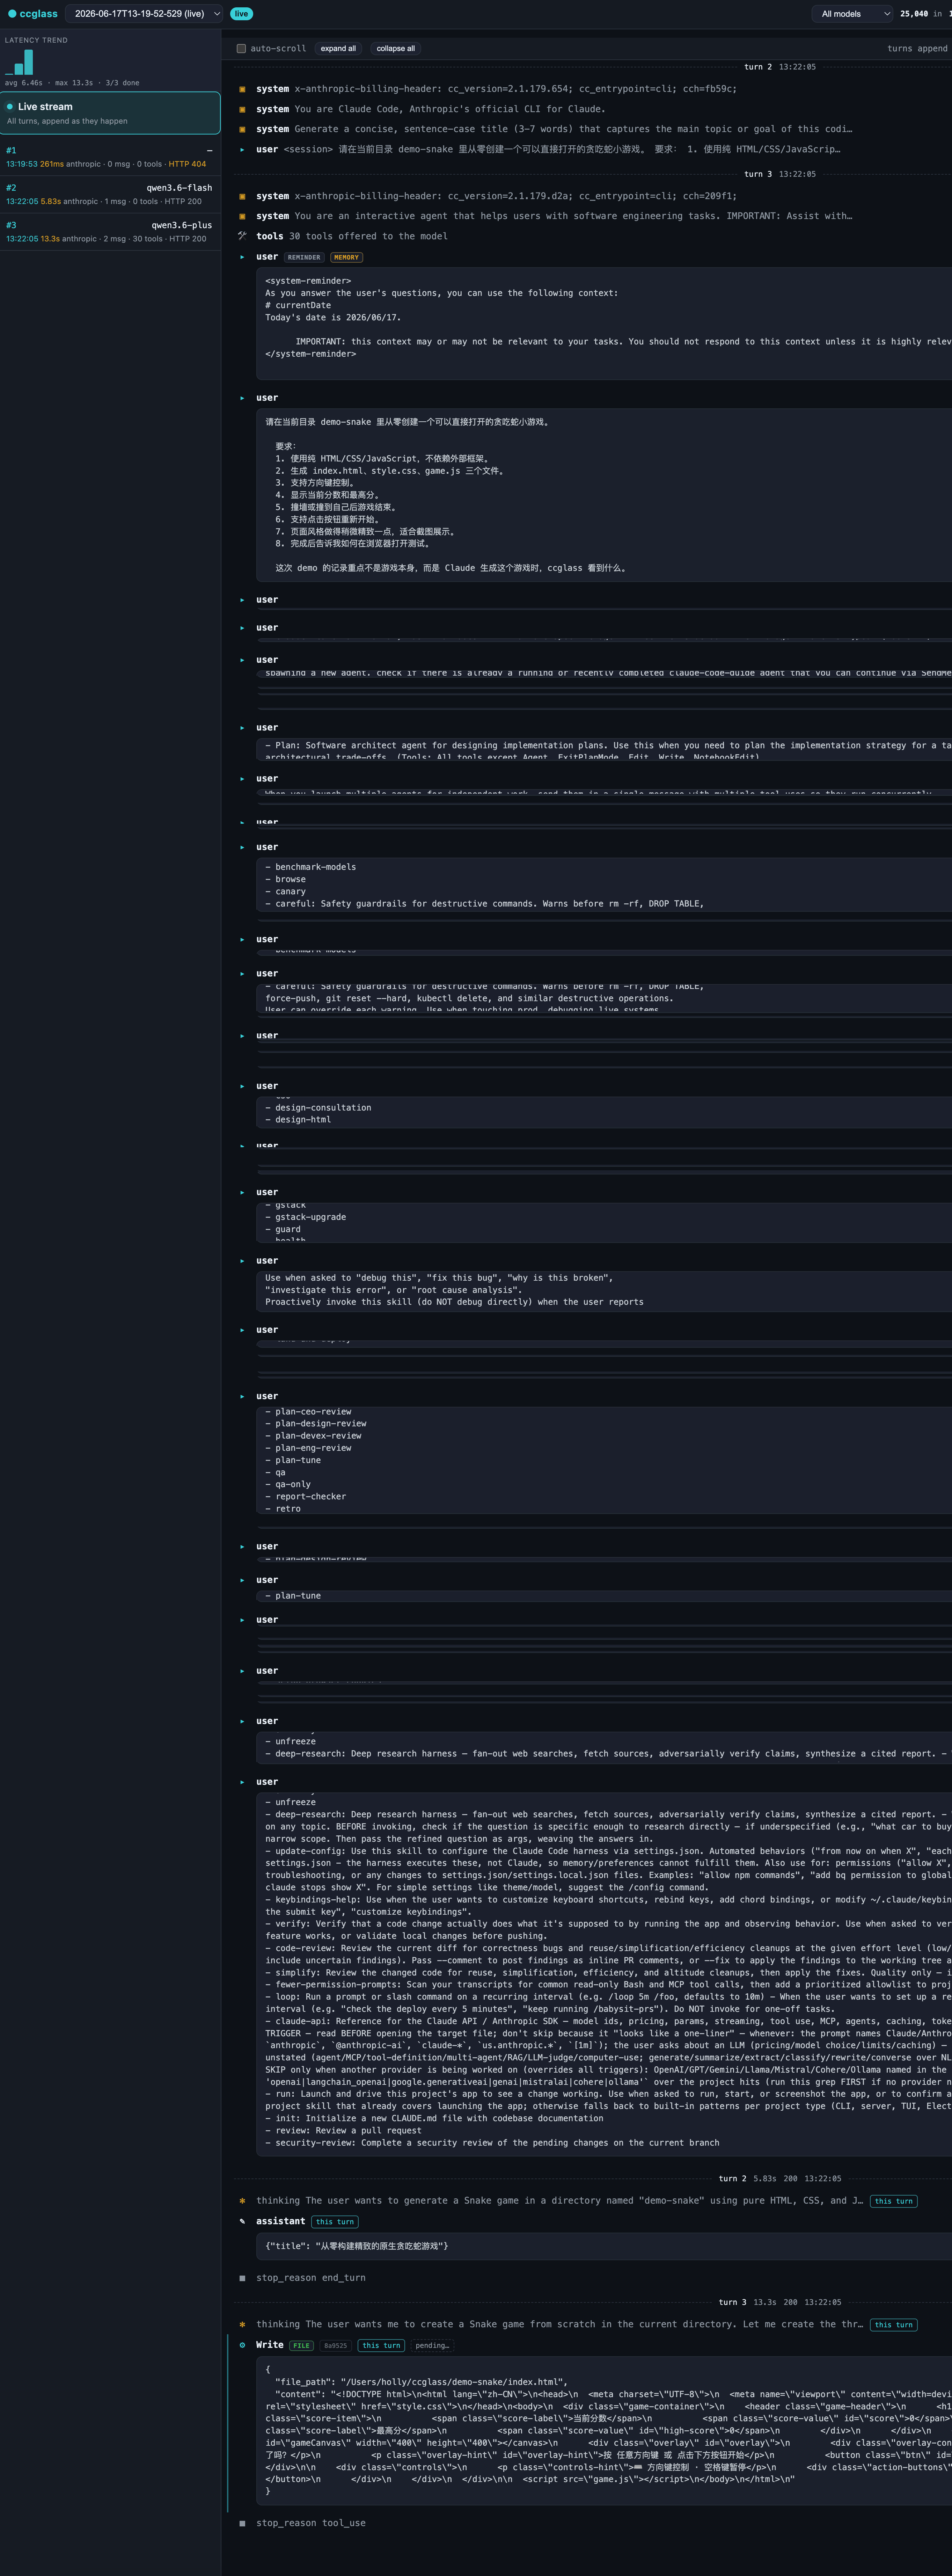Click the asterisk icon of 'generate a Snake game' thinking
952x2576 pixels.
coord(242,2201)
